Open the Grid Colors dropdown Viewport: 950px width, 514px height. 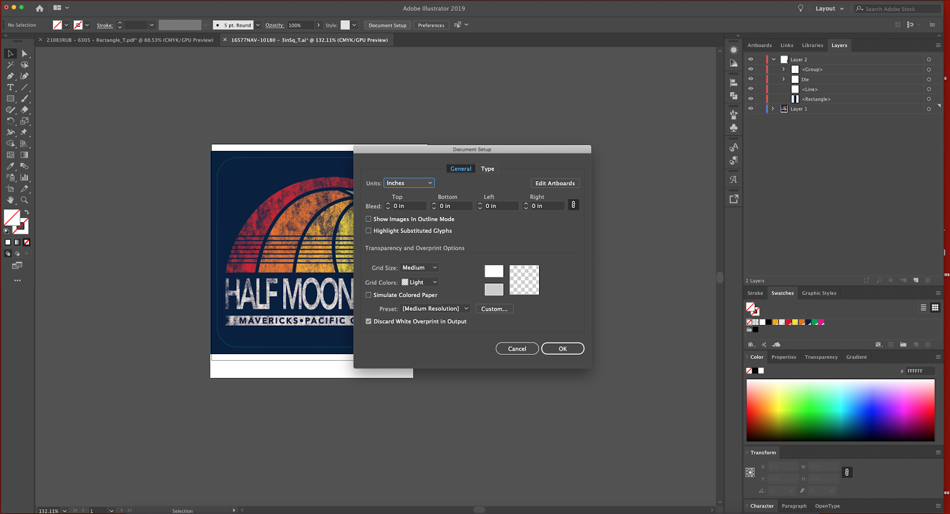(420, 282)
